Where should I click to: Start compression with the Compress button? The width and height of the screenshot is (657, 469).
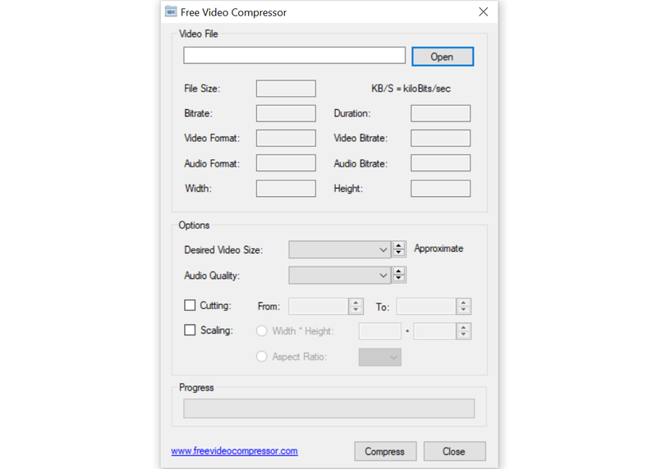(x=385, y=452)
